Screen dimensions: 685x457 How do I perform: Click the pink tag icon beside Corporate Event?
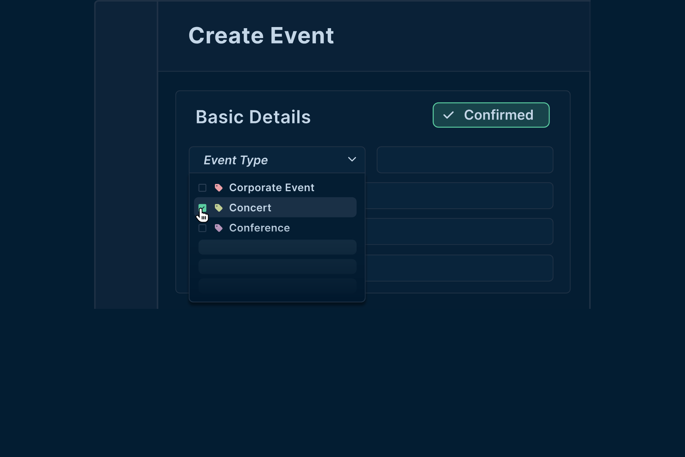pos(218,188)
